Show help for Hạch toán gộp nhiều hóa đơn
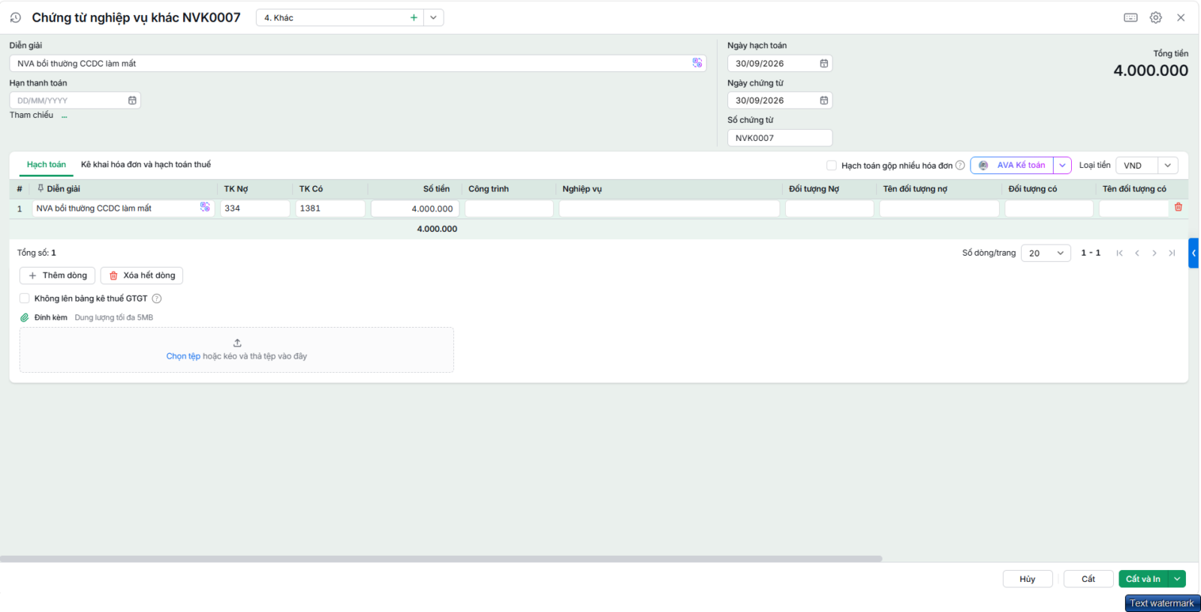 [x=960, y=165]
